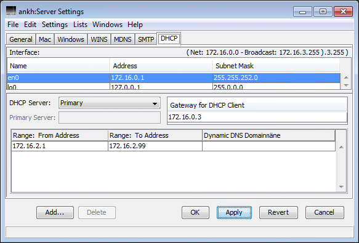Select the en0 interface row
The height and width of the screenshot is (243, 359).
tap(174, 78)
